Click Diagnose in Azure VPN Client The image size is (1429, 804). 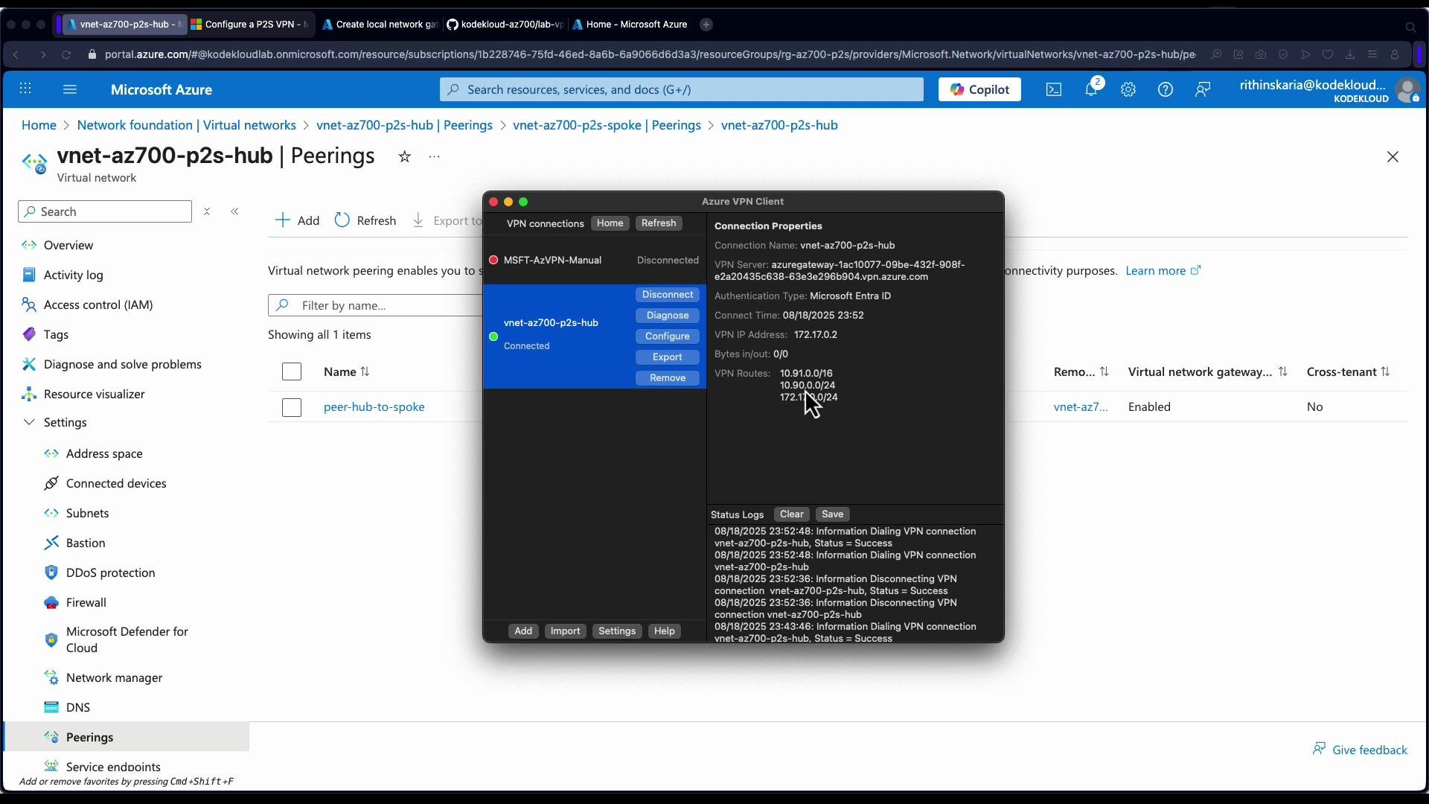tap(668, 316)
